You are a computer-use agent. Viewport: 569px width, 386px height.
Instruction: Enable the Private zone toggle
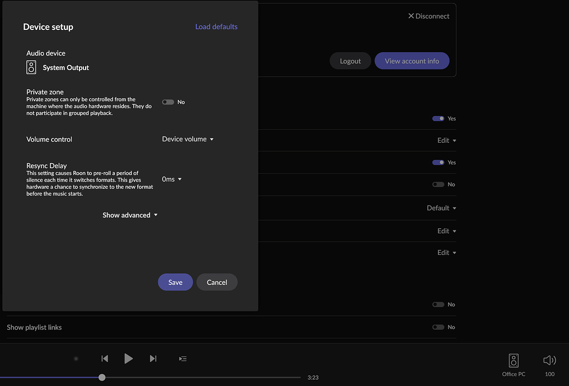coord(168,102)
